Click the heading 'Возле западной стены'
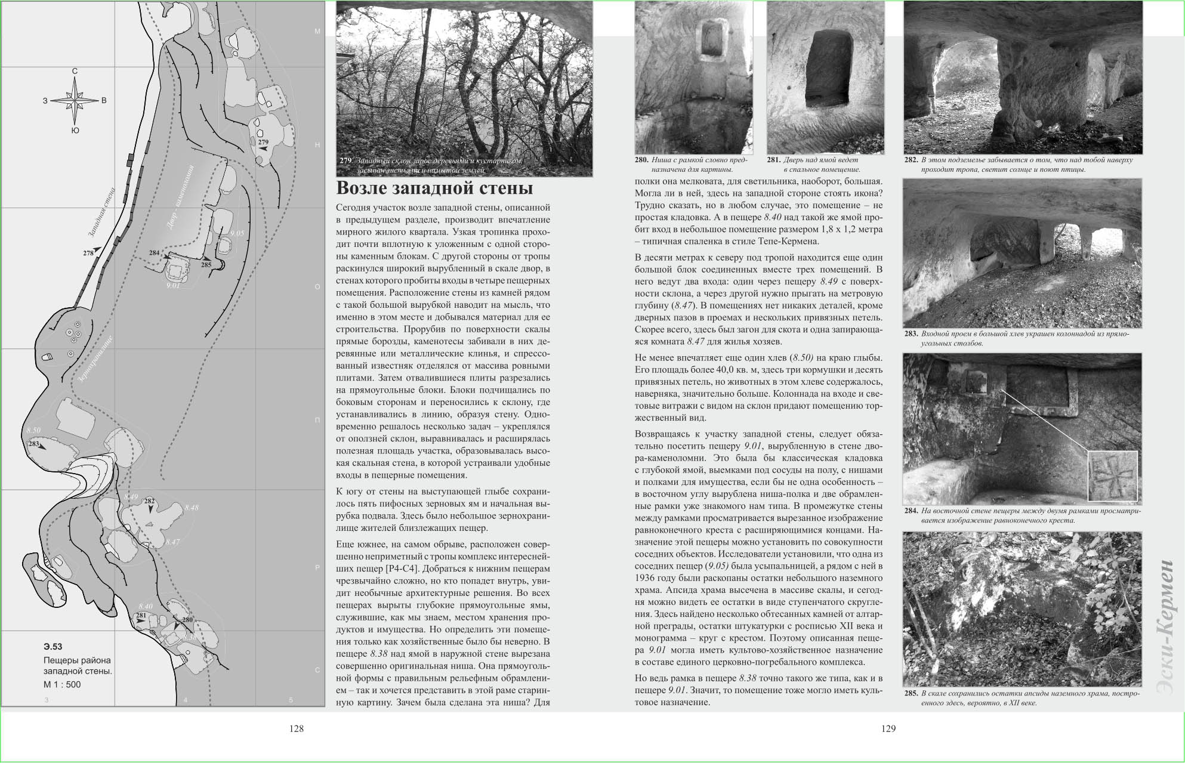 (x=434, y=188)
